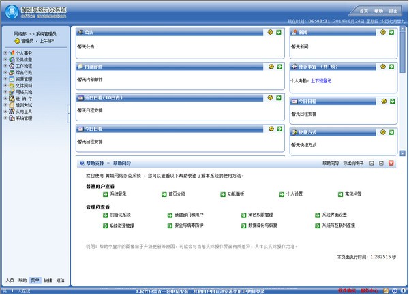Click the 退出 button in header
Image resolution: width=409 pixels, height=295 pixels.
pos(393,12)
